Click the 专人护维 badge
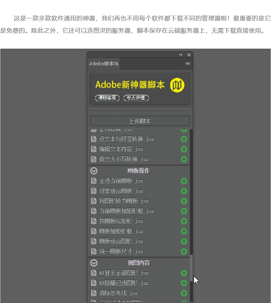The width and height of the screenshot is (271, 303). click(136, 98)
